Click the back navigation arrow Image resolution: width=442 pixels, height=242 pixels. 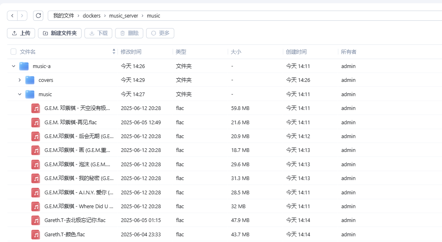[x=12, y=15]
